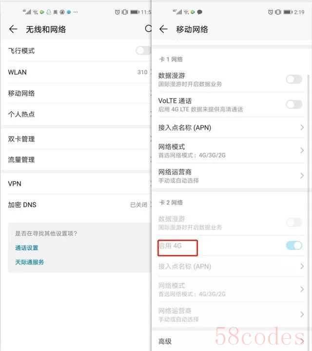Disable the 启用 4G switch for card 2

pos(294,246)
